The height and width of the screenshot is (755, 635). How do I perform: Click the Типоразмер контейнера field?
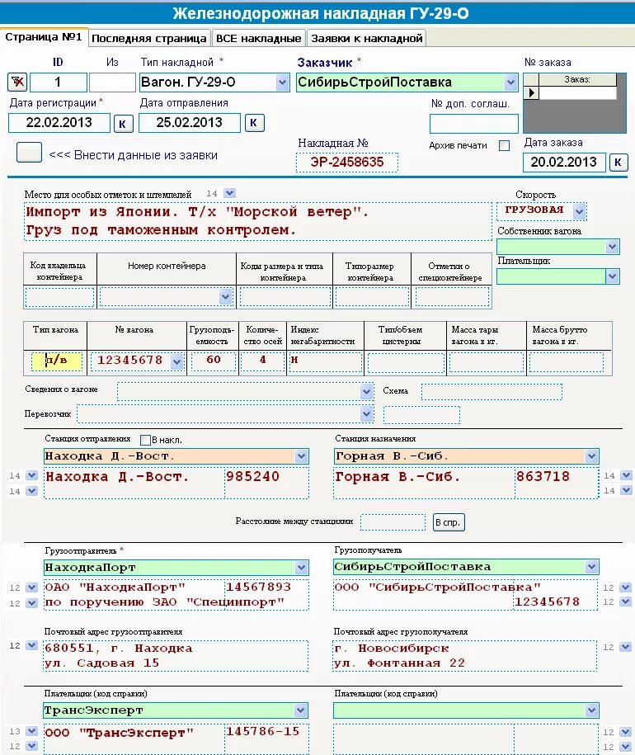[373, 297]
